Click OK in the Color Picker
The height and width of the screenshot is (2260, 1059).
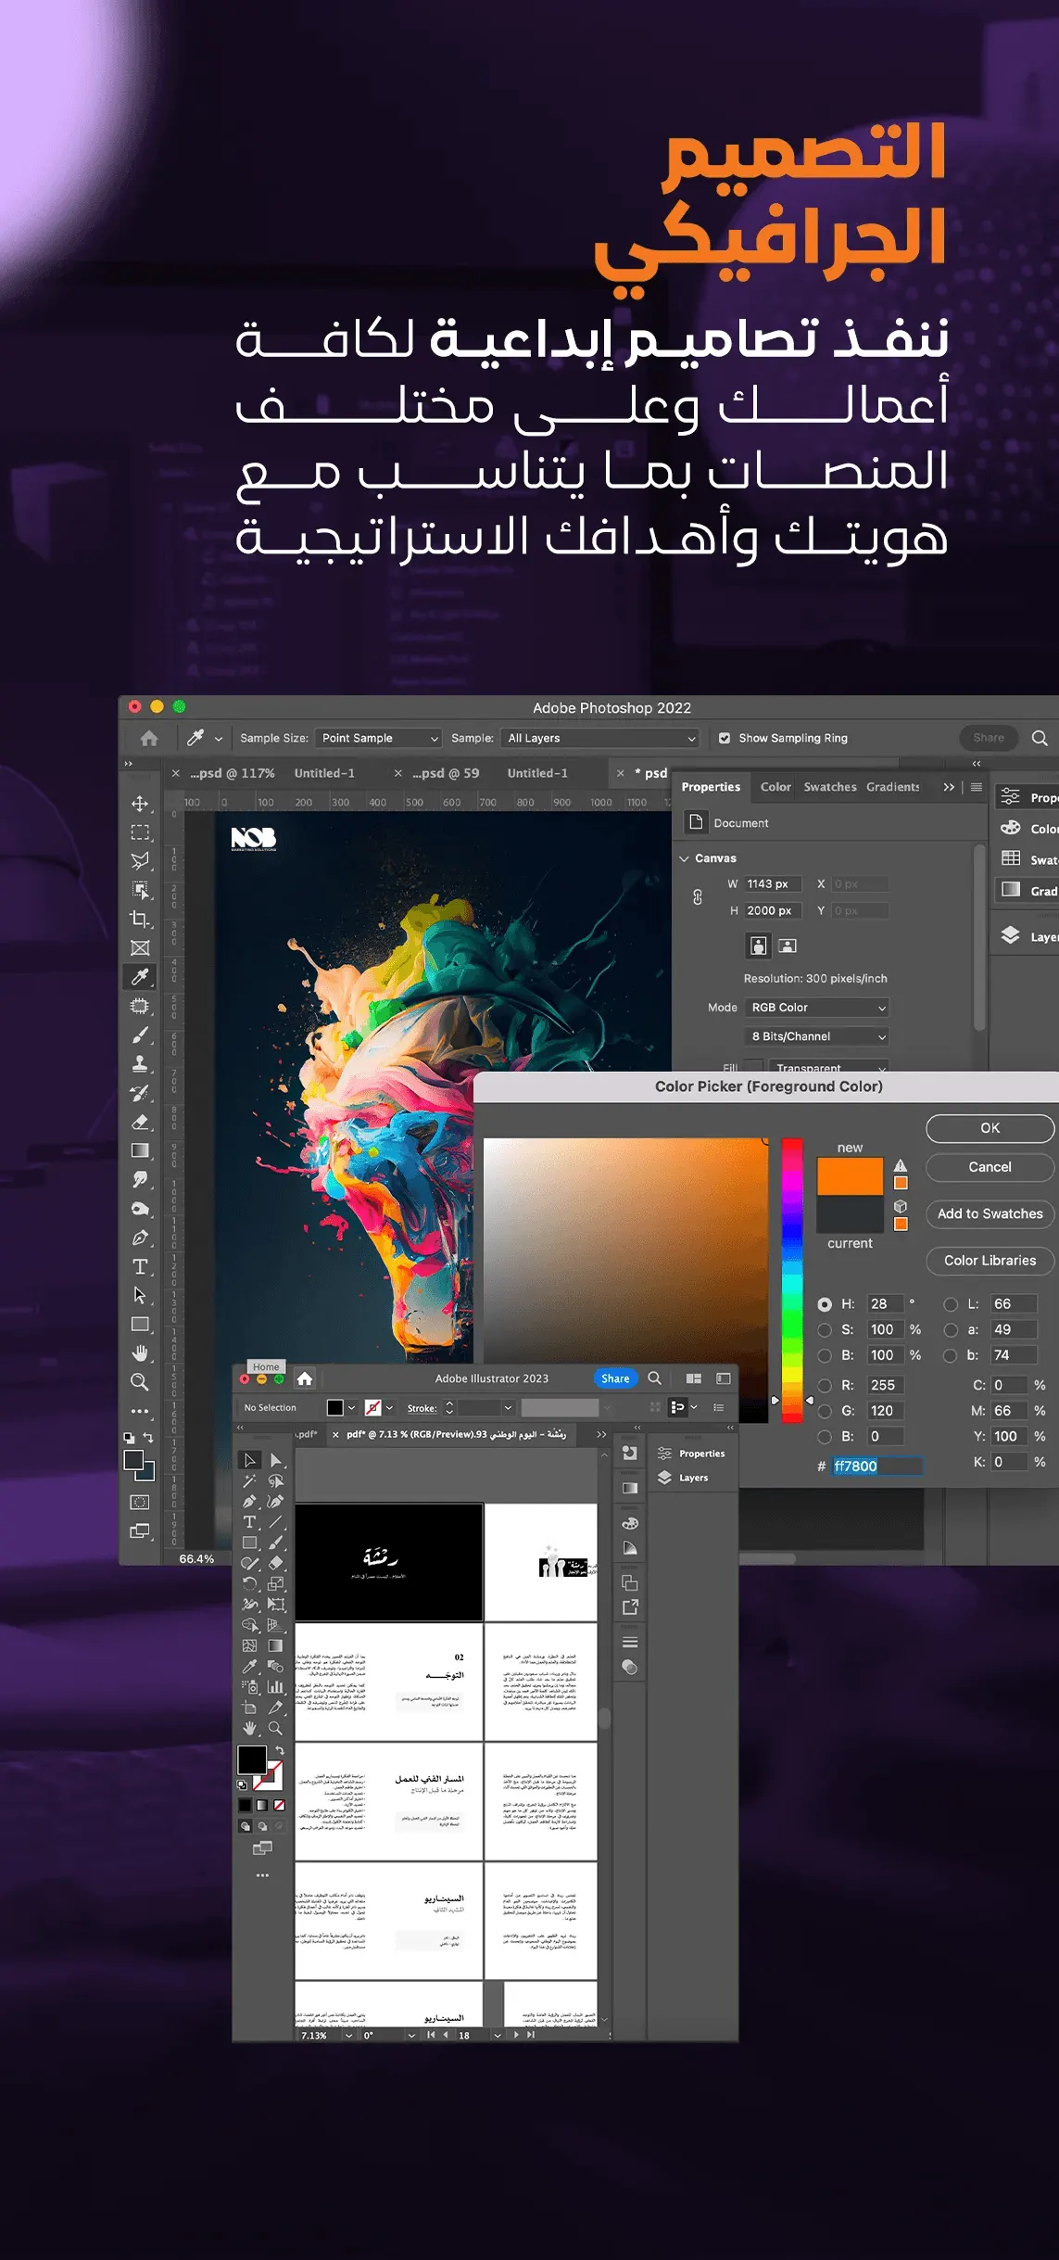(x=990, y=1128)
